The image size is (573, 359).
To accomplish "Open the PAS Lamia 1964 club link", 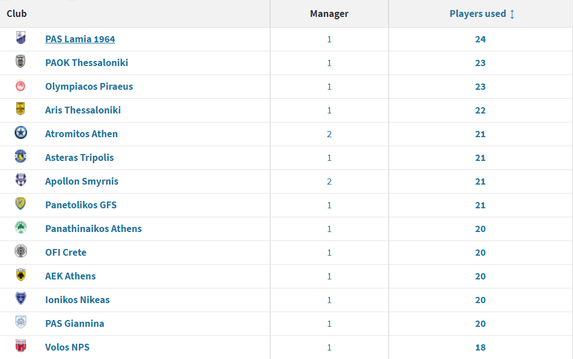I will click(x=80, y=39).
